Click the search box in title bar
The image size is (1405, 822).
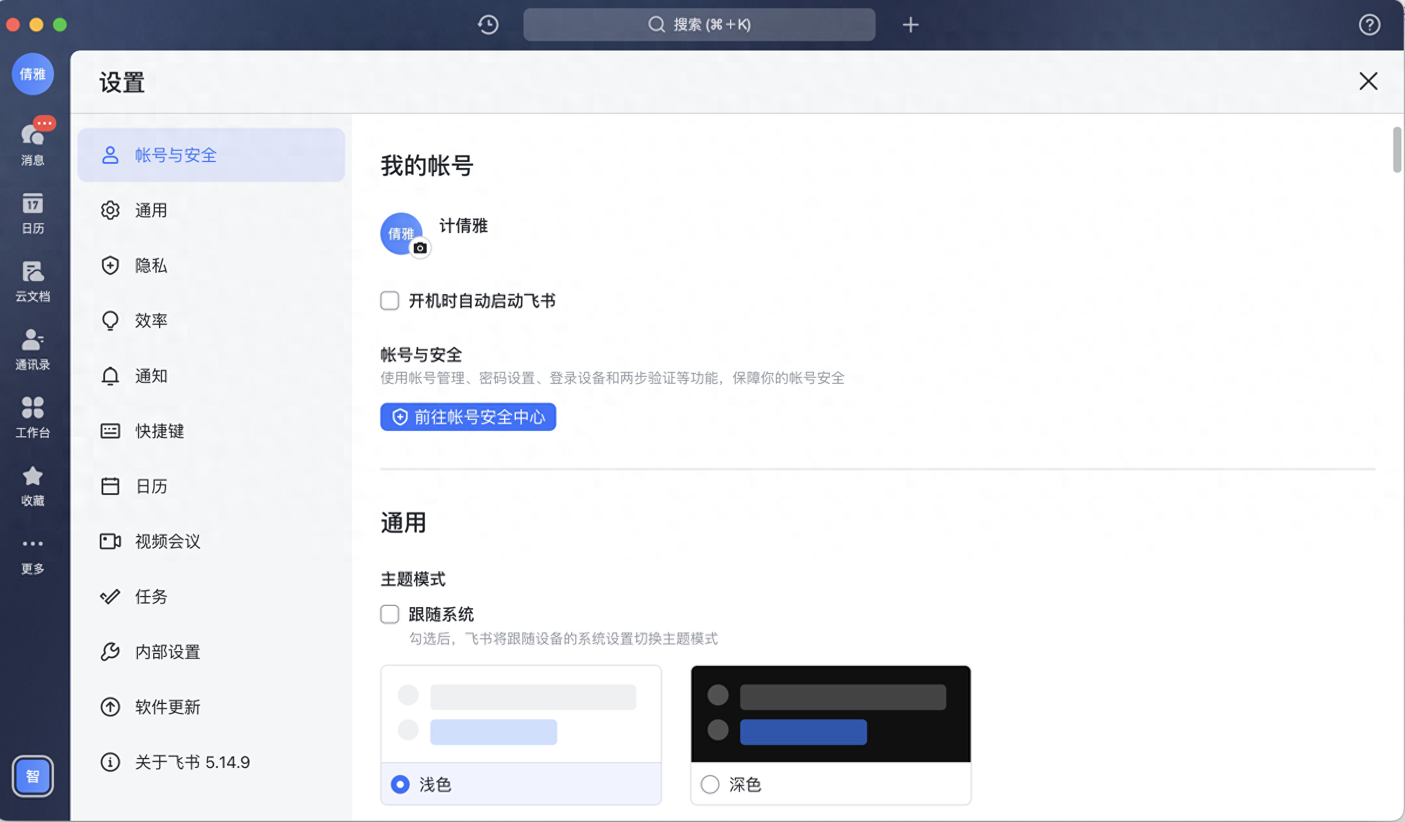point(699,25)
